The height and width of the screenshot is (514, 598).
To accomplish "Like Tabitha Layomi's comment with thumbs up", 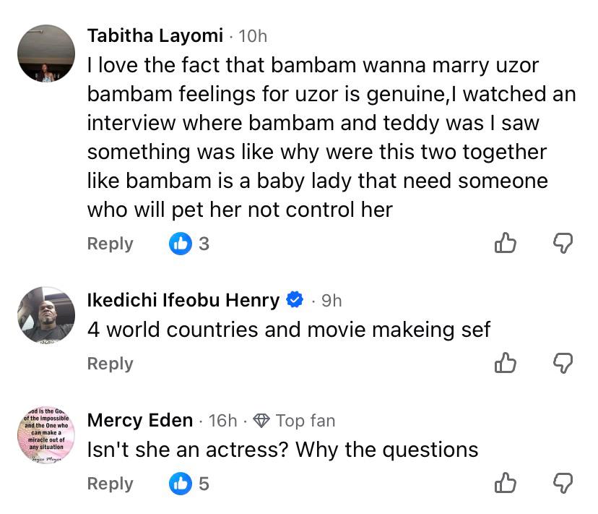I will (506, 244).
